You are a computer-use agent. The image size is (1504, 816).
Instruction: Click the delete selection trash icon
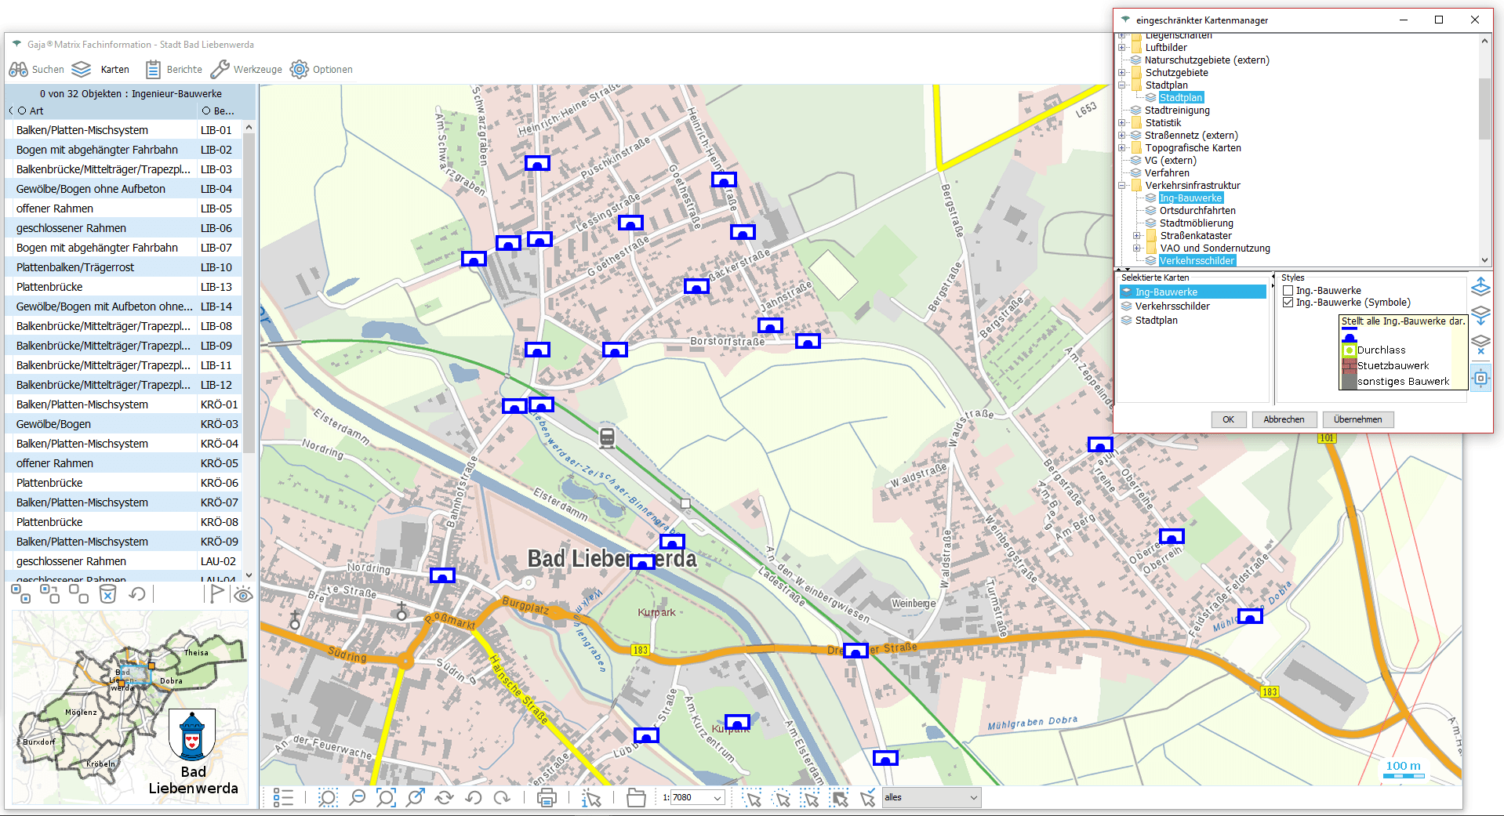pos(107,594)
